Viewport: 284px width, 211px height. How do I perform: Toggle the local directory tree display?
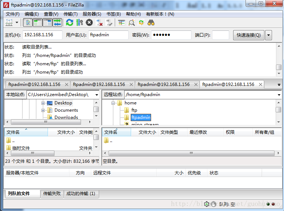(x=37, y=22)
